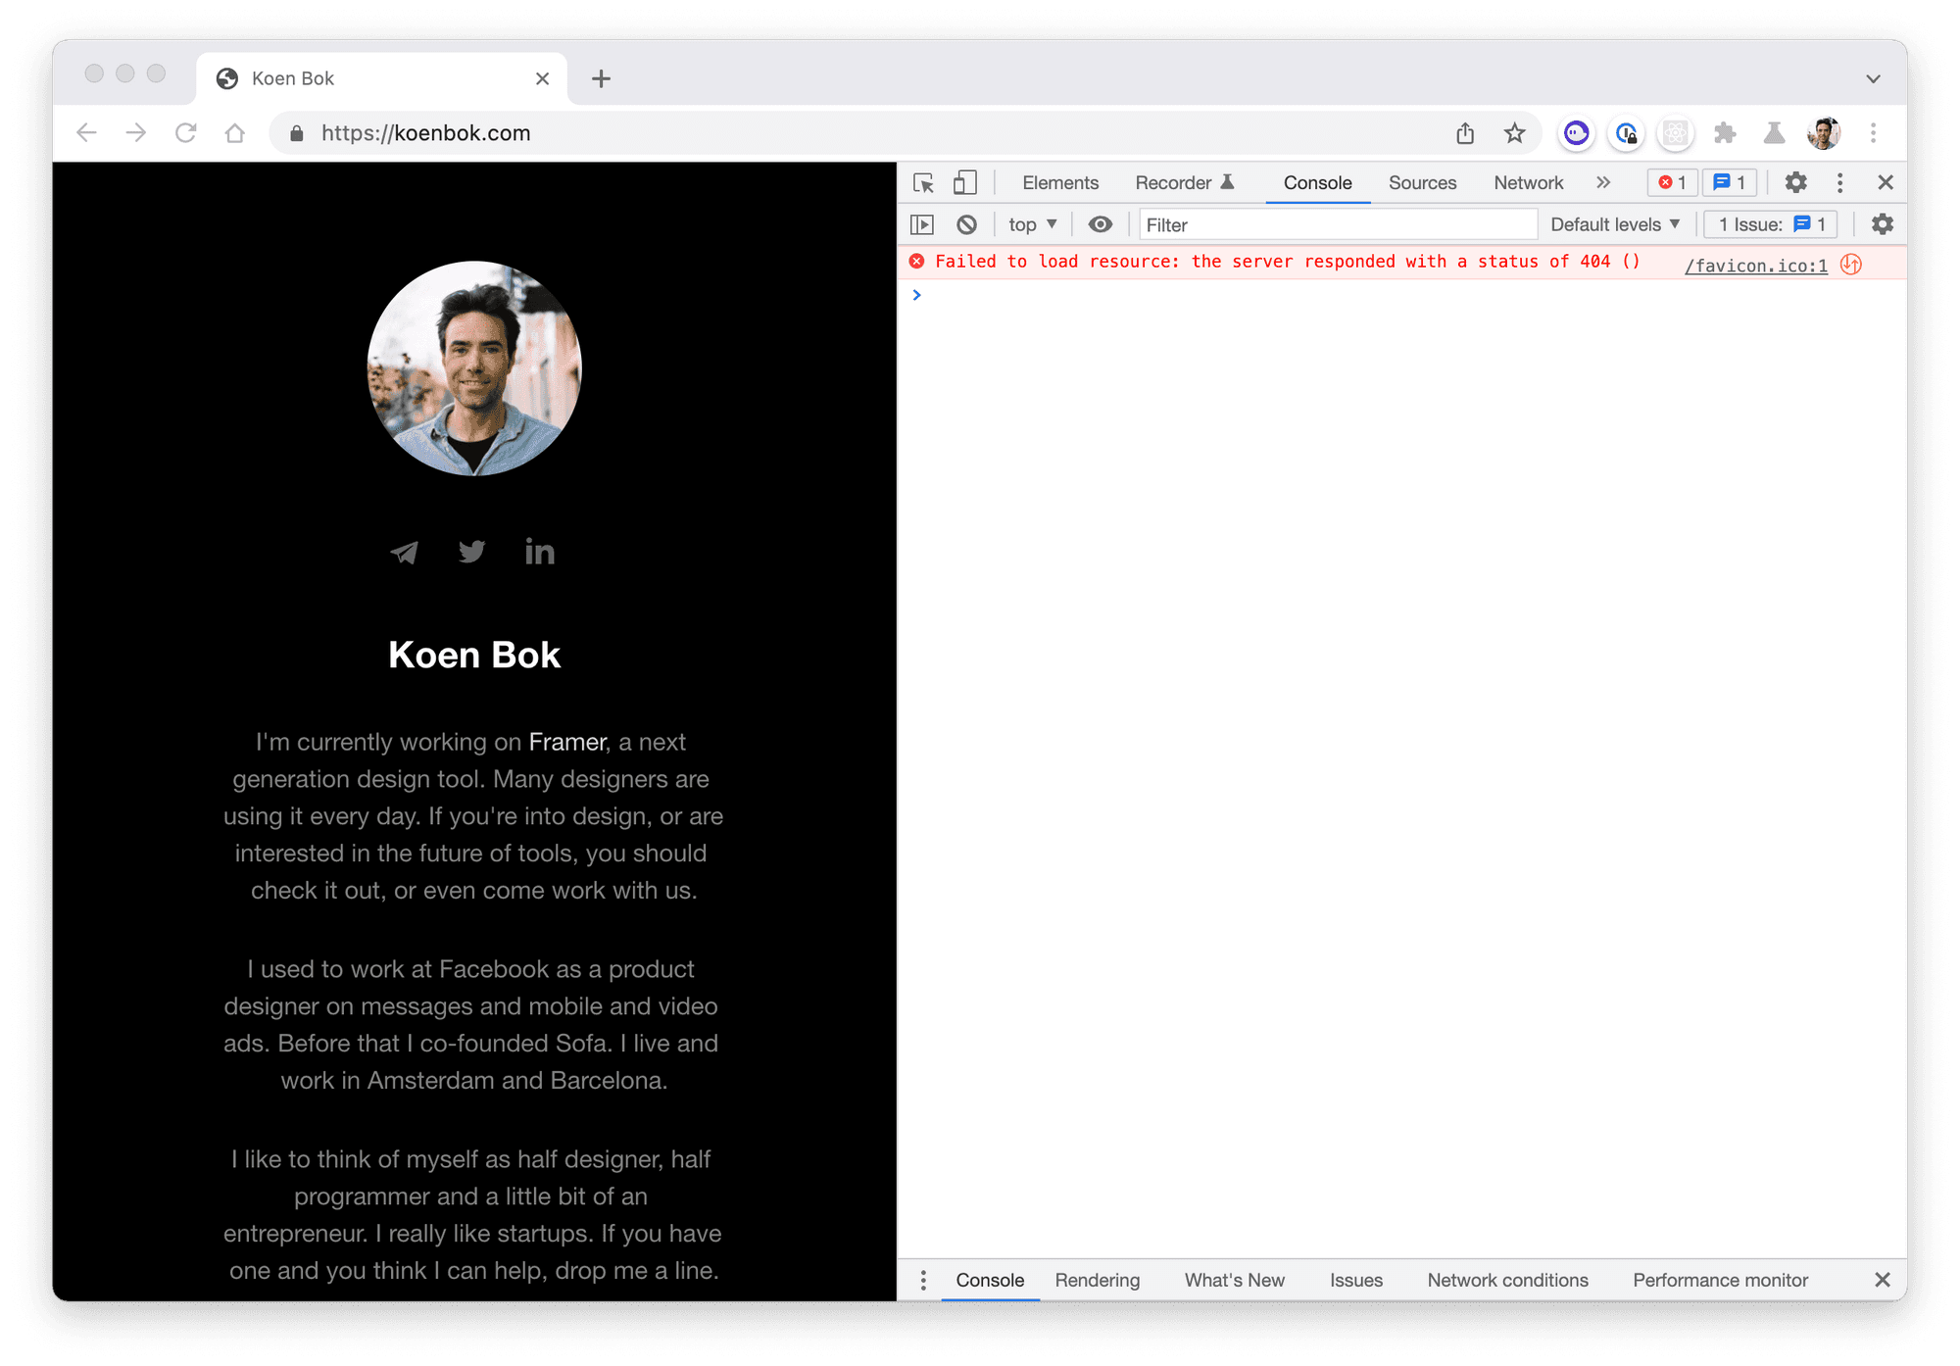This screenshot has width=1960, height=1366.
Task: Open the favicon.ico:1 source link
Action: pos(1755,266)
